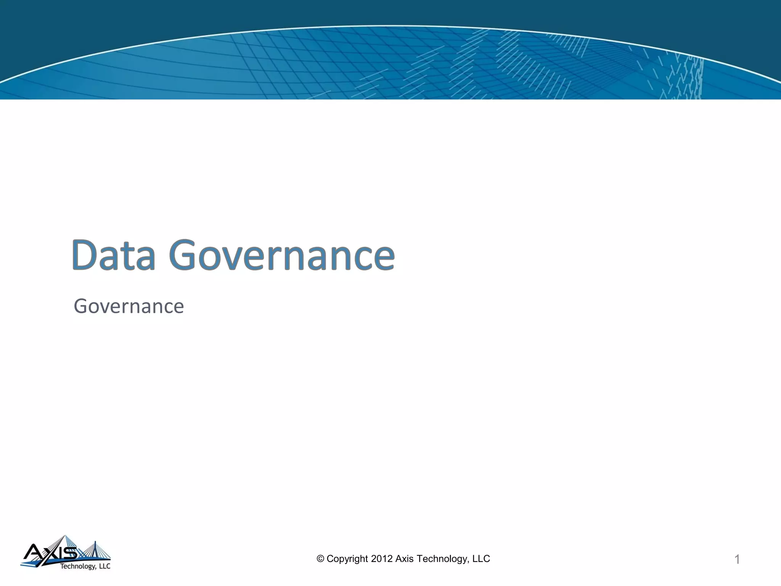Click the word 'Governance' in the main title

[x=281, y=255]
